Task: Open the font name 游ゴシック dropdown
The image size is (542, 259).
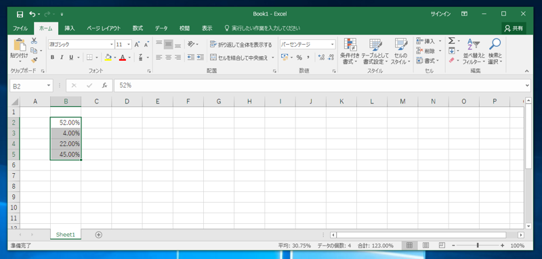Action: (x=112, y=45)
